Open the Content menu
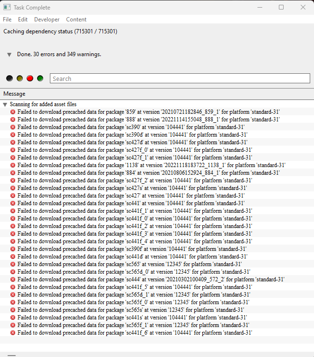This screenshot has height=357, width=314. (x=76, y=20)
